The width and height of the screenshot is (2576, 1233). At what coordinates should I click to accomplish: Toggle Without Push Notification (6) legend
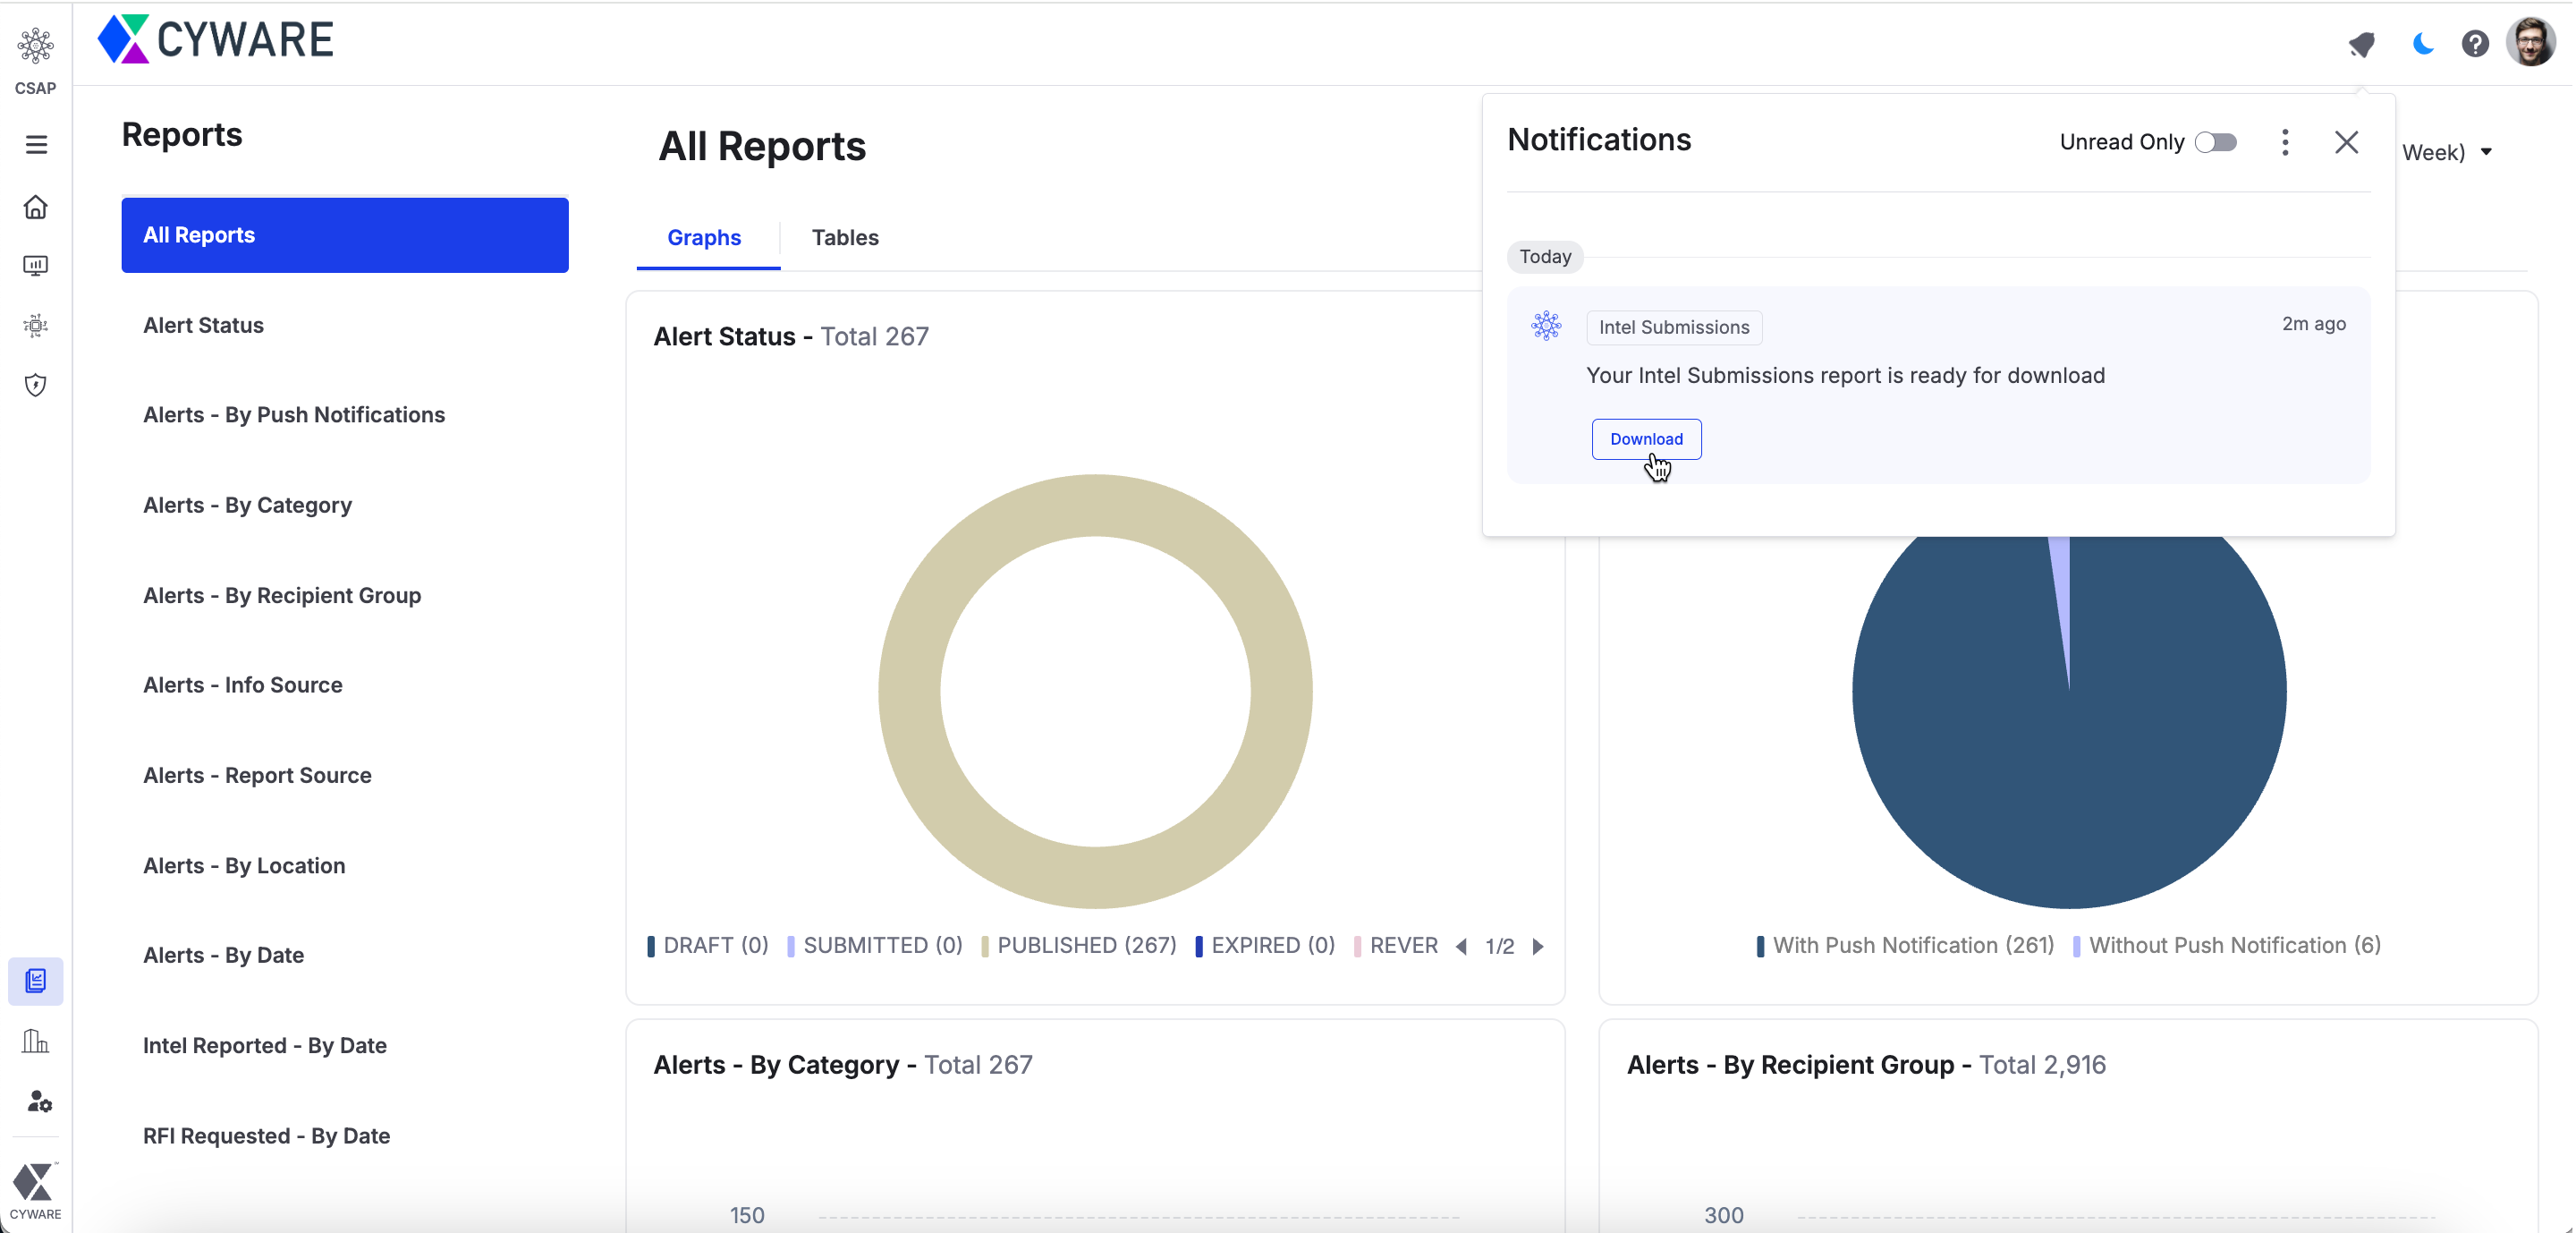tap(2227, 946)
